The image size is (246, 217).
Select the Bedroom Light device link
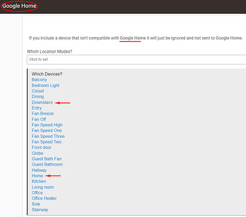[46, 85]
